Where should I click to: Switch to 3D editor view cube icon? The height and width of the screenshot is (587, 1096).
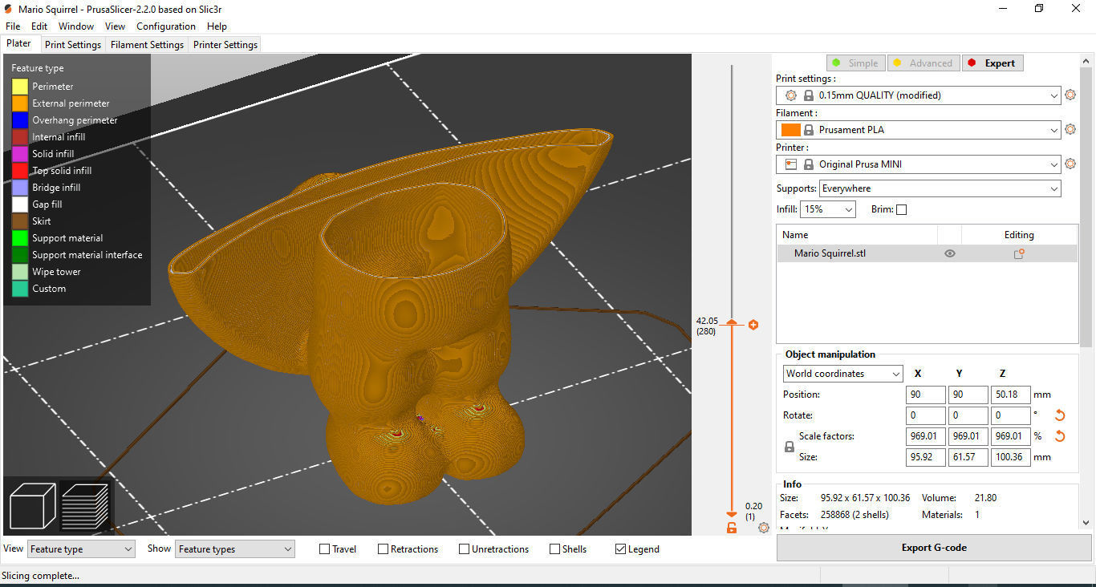(x=32, y=505)
